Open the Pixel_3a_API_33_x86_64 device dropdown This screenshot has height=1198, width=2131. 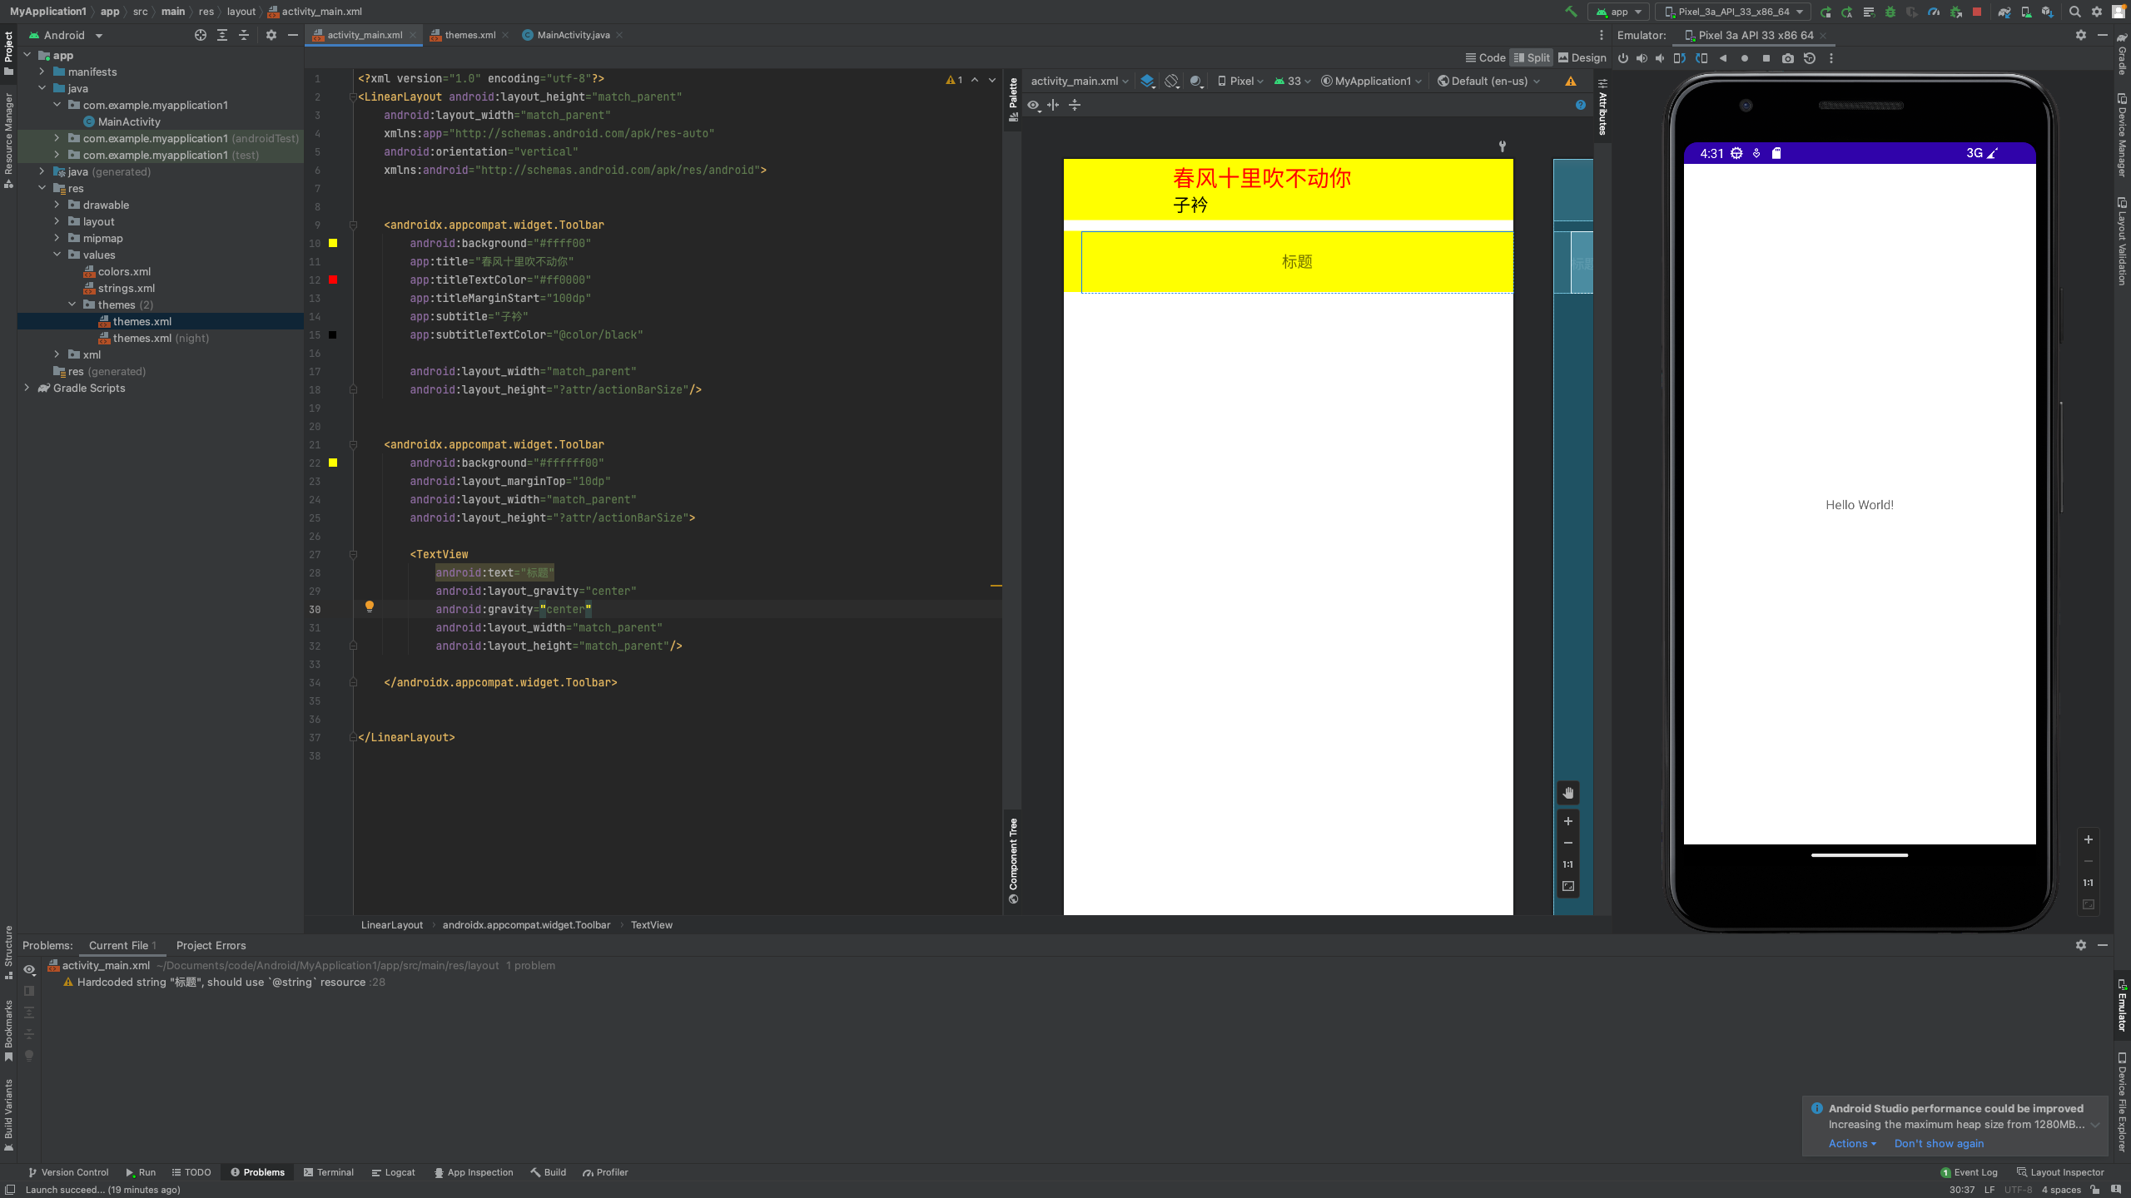[1733, 12]
